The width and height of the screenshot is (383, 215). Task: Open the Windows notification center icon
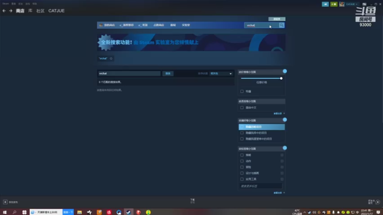click(x=378, y=212)
